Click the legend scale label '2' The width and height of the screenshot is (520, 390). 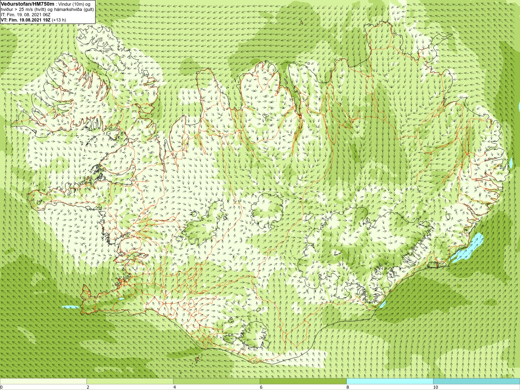pos(88,387)
